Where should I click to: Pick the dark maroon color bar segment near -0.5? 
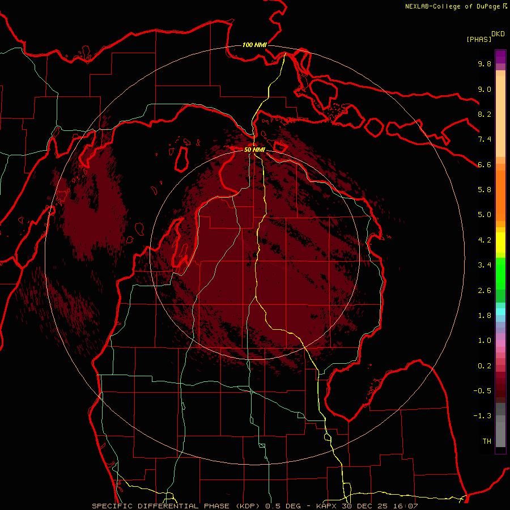click(500, 390)
